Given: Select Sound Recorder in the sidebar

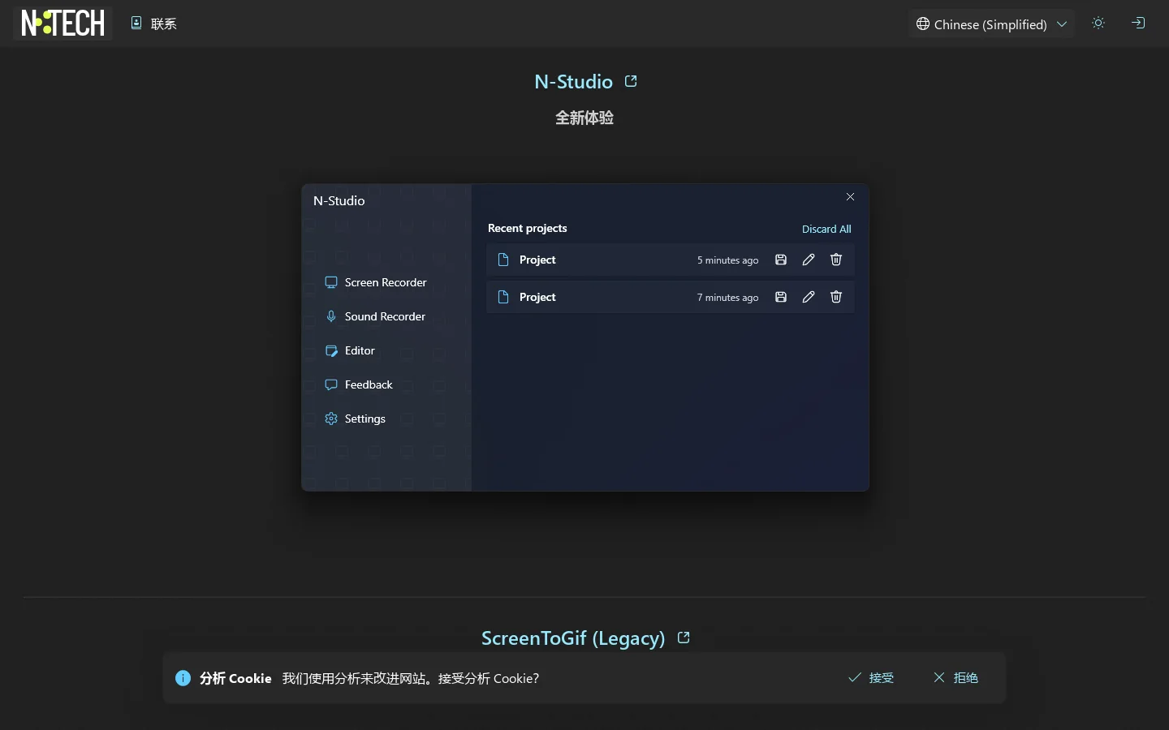Looking at the screenshot, I should tap(386, 316).
